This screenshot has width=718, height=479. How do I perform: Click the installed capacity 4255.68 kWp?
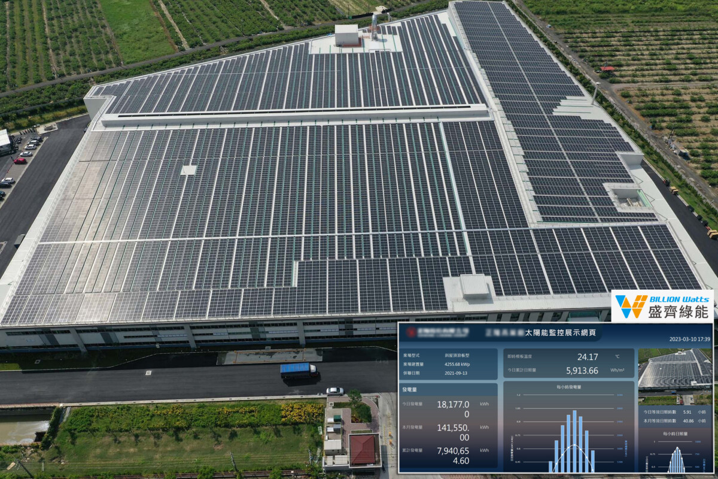456,363
